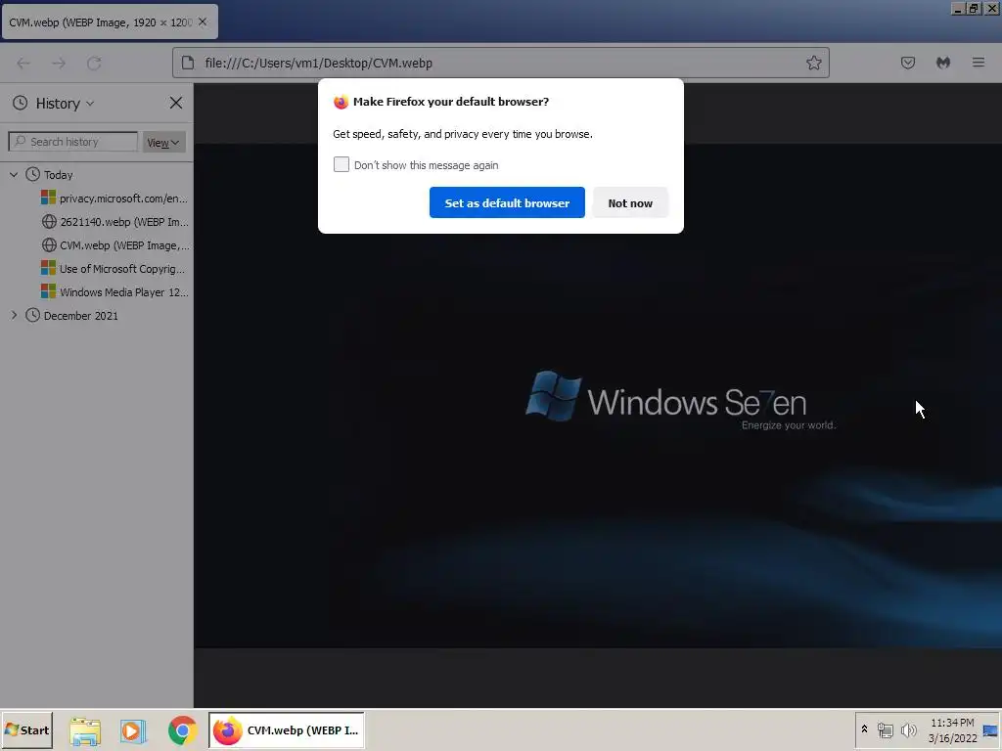Bookmark this page with the star icon
Screen dimensions: 1002x751
click(x=813, y=63)
